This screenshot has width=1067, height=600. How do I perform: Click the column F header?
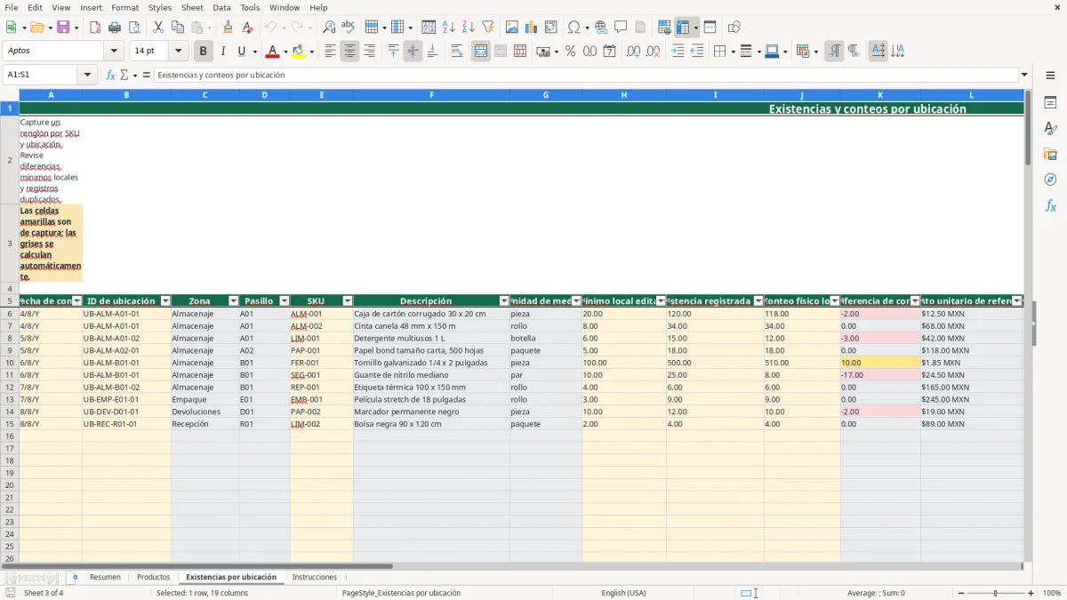click(x=431, y=95)
